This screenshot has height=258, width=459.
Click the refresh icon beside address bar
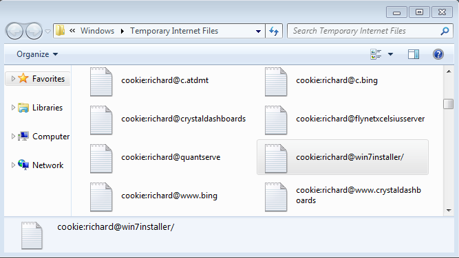coord(274,31)
